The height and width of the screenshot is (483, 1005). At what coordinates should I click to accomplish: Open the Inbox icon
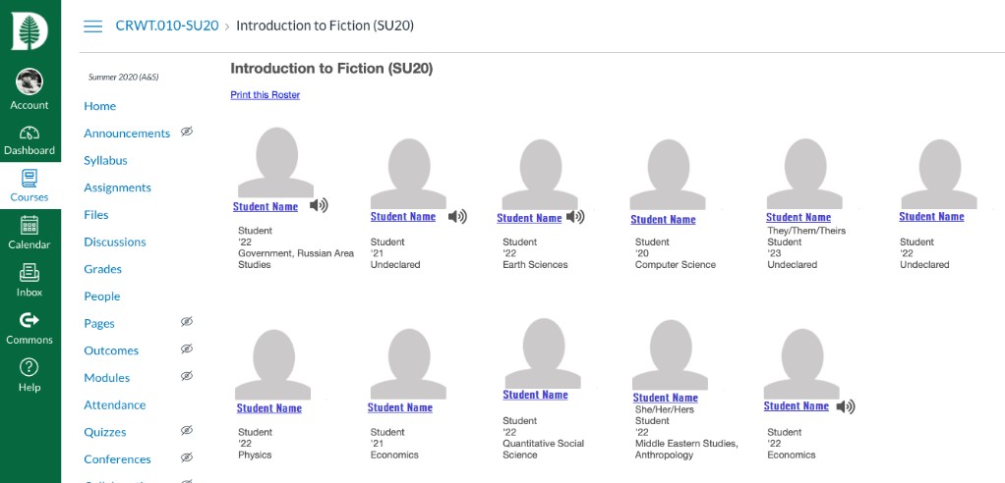pos(30,273)
